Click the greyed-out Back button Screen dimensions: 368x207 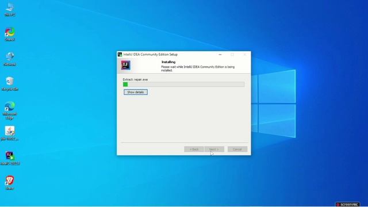click(194, 149)
